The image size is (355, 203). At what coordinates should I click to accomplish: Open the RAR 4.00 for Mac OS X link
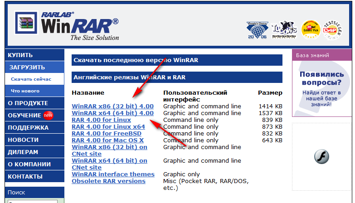point(107,140)
